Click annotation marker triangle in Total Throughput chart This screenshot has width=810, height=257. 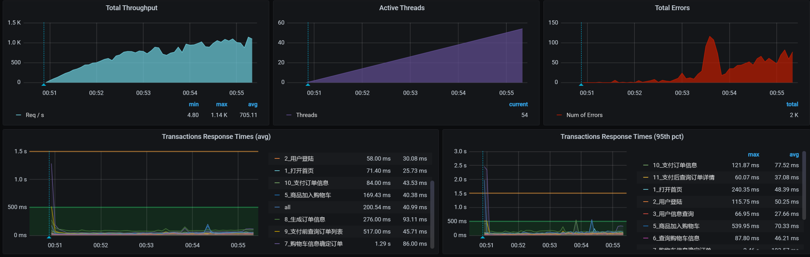tap(43, 84)
